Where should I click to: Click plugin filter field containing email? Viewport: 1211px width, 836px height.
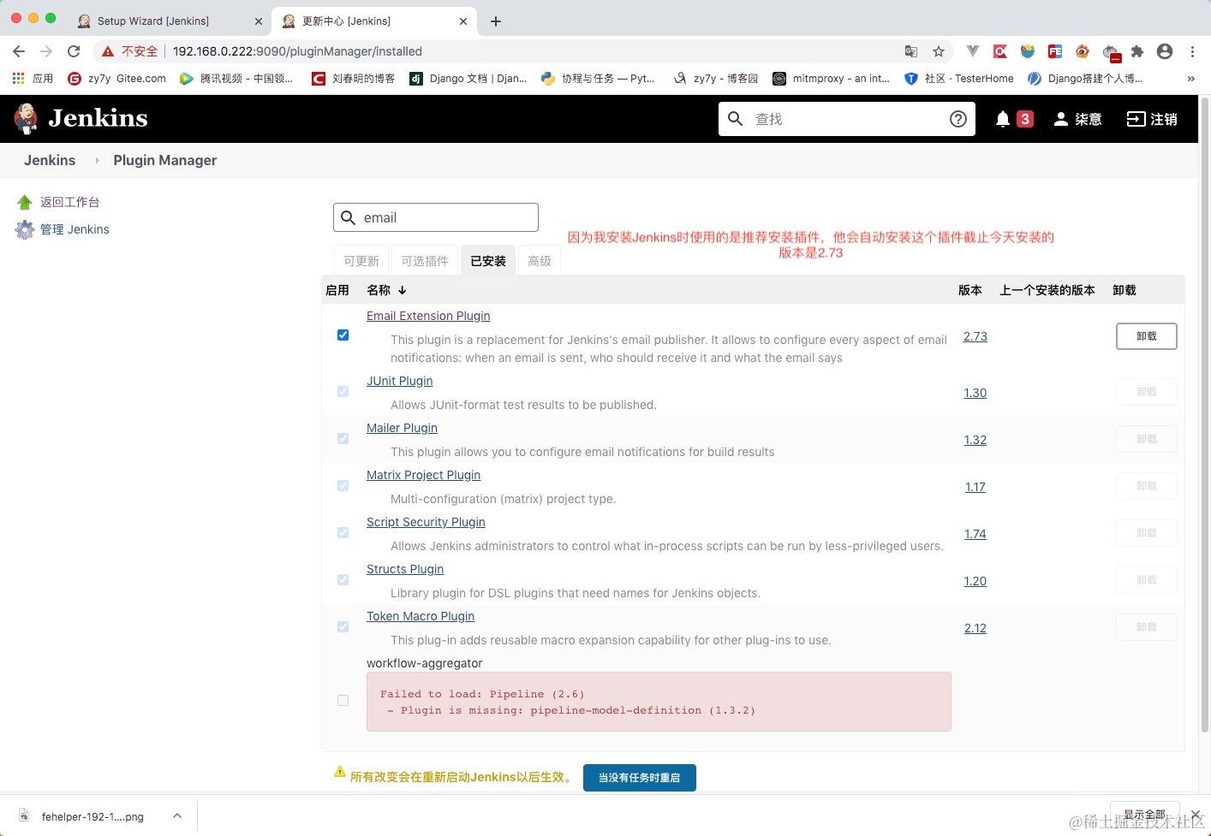click(436, 217)
